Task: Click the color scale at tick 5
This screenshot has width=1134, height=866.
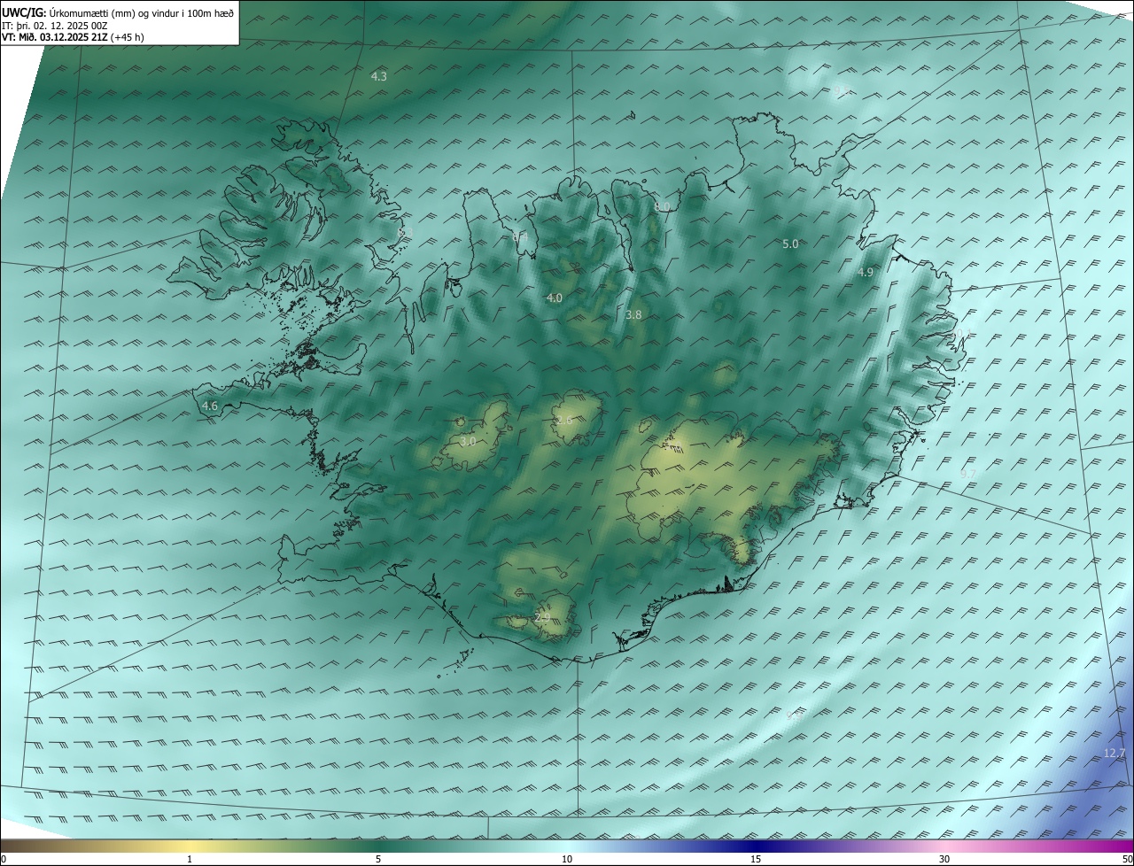Action: pyautogui.click(x=378, y=859)
